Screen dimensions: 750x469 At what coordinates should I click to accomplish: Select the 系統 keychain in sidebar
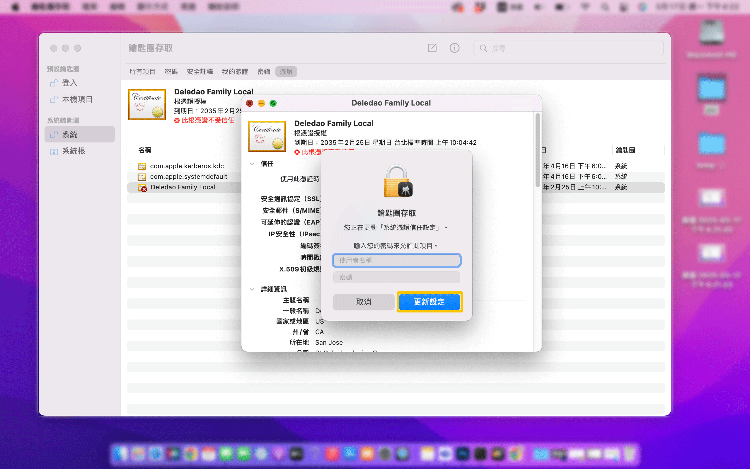pyautogui.click(x=80, y=134)
